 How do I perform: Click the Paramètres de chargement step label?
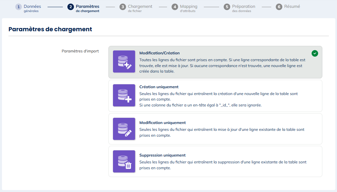pyautogui.click(x=87, y=8)
